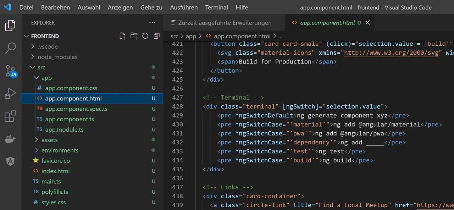The height and width of the screenshot is (210, 454).
Task: Click the VS Code logo icon
Action: (x=7, y=7)
